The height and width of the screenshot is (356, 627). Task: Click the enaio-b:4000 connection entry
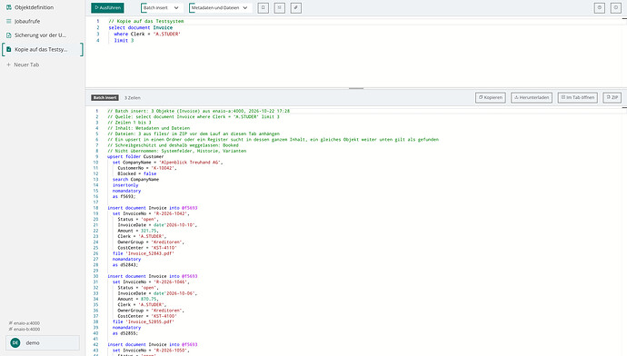click(x=25, y=330)
